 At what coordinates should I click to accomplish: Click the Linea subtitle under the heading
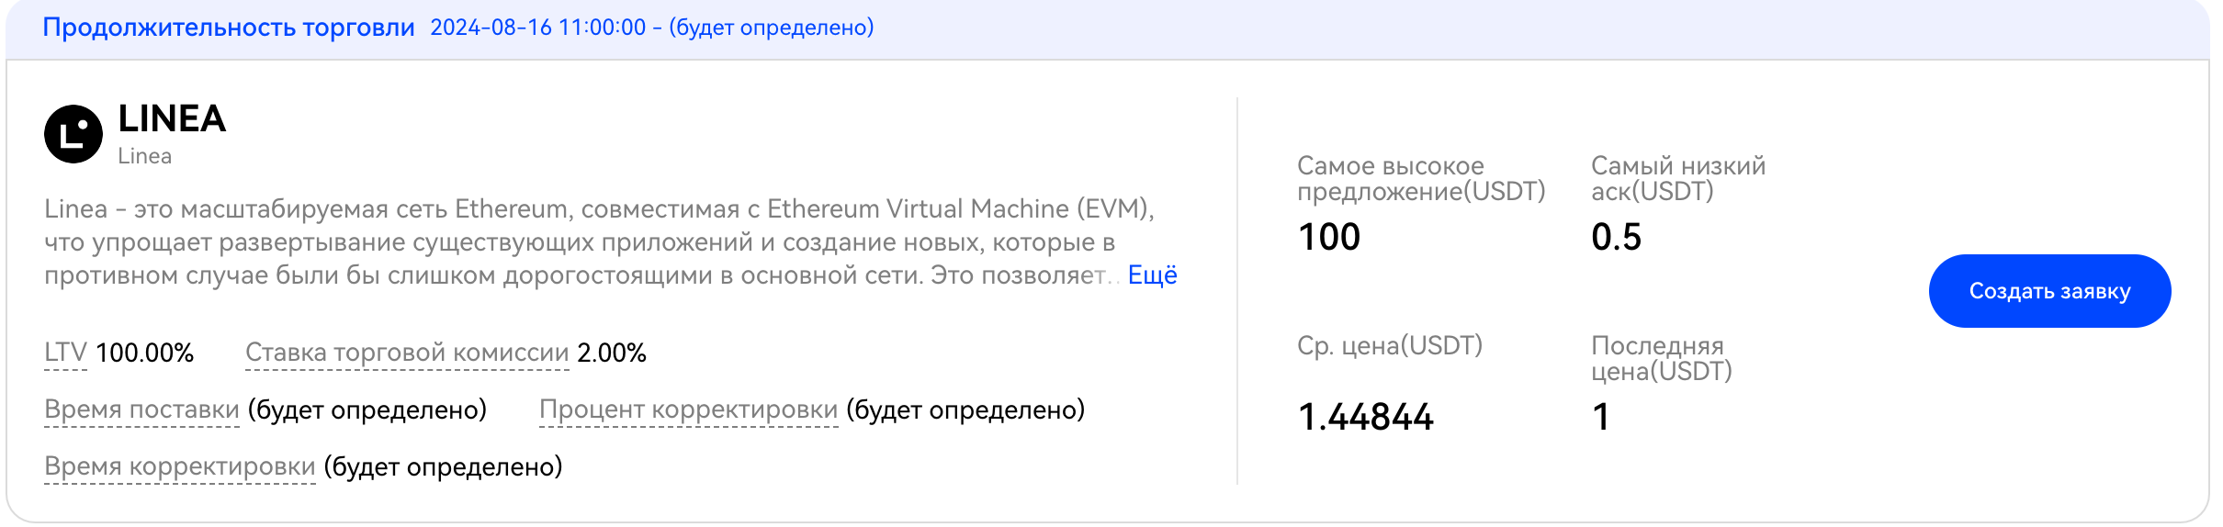tap(144, 156)
